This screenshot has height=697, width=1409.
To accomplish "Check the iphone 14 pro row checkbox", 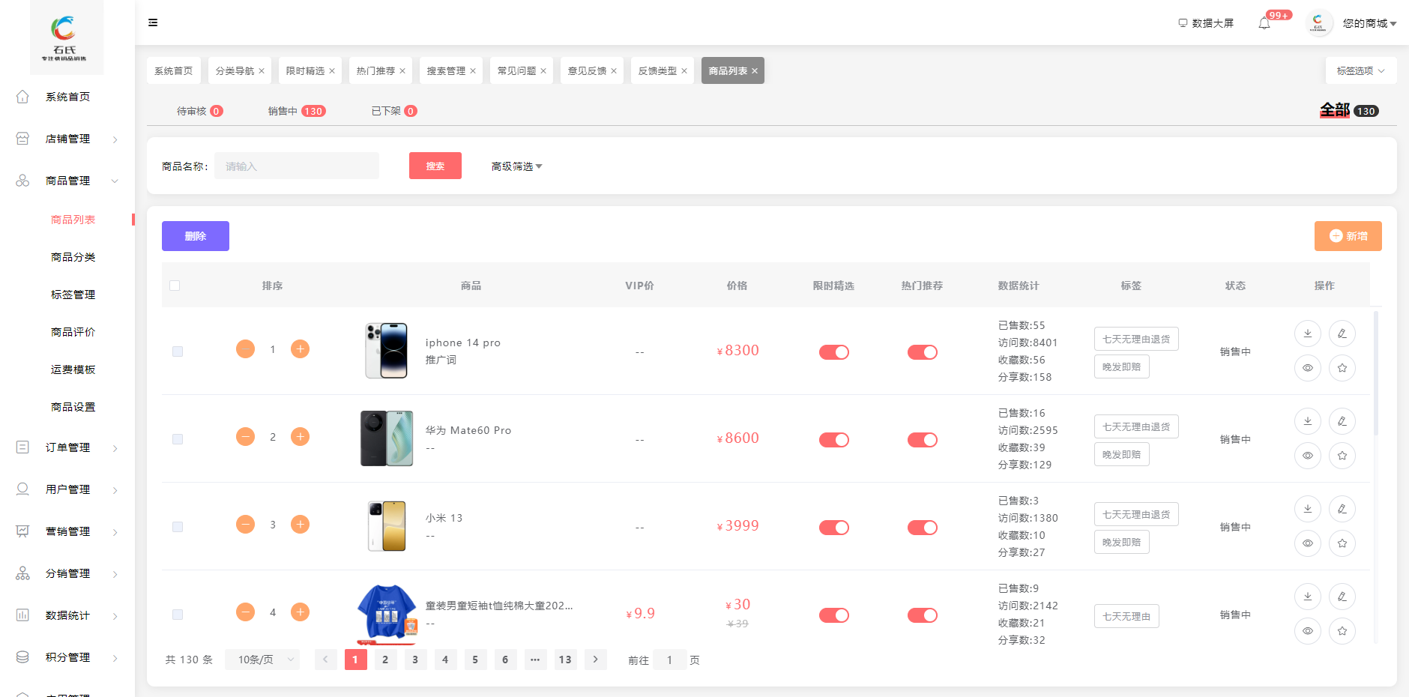I will point(178,351).
